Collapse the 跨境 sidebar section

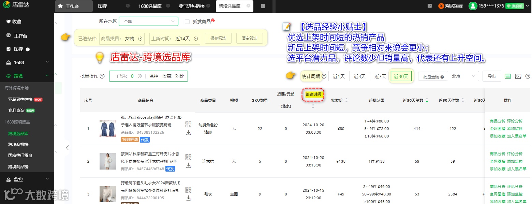tap(27, 76)
